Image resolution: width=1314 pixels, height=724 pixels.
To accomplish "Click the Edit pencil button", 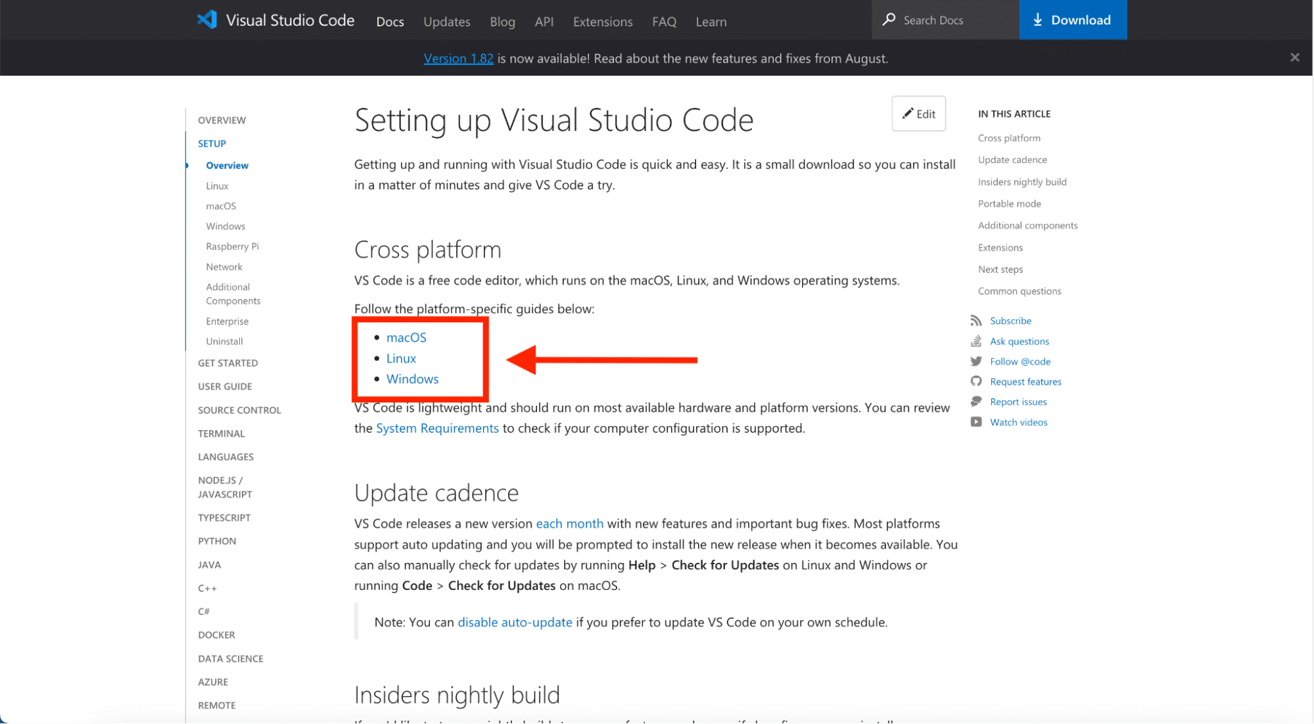I will coord(918,113).
